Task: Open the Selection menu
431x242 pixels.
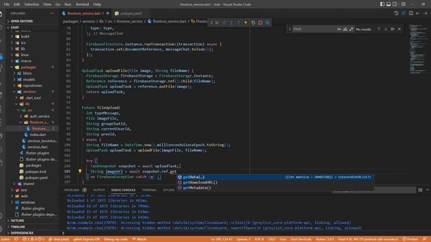Action: tap(32, 5)
